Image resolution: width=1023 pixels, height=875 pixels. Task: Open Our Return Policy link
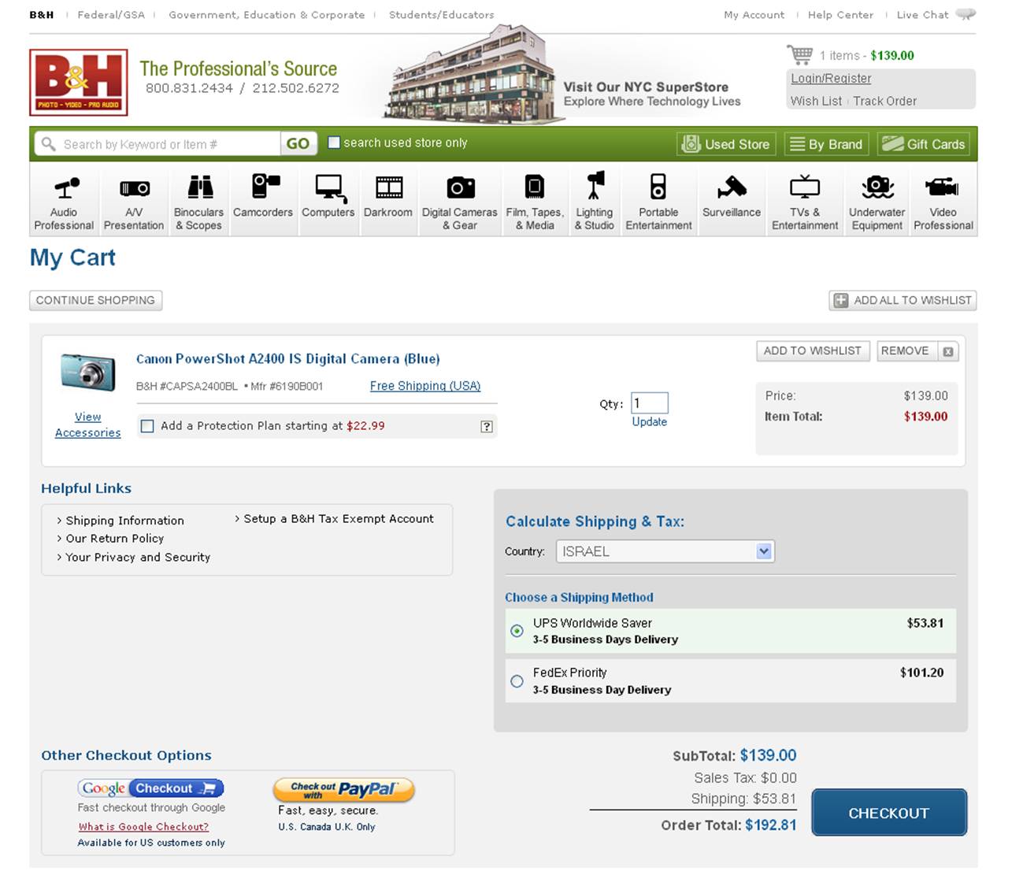point(115,539)
